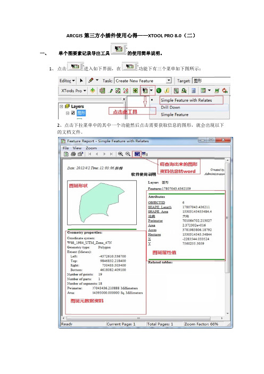
Task: Collapse the 图形 layer node
Action: pos(68,113)
